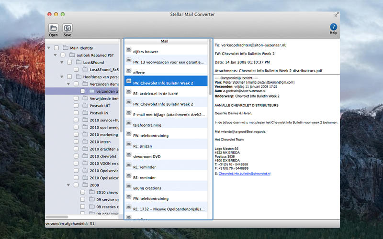
Task: Click envelope icon beside 'FW: 13 voorwaarden'
Action: pos(129,60)
